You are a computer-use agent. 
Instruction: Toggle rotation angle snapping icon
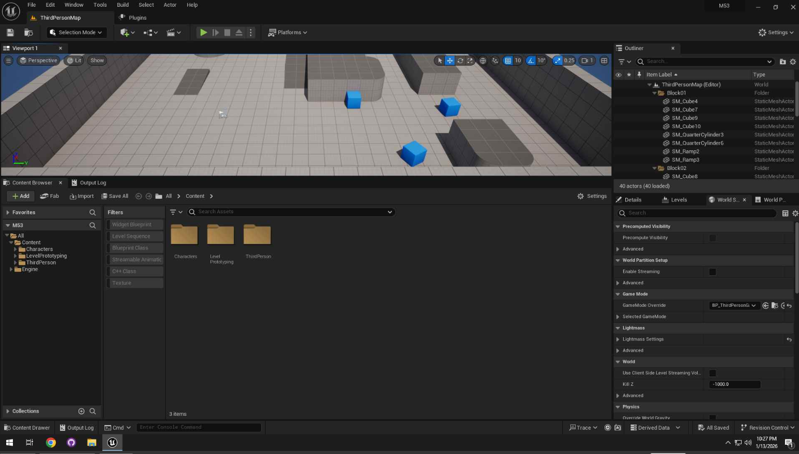[531, 60]
